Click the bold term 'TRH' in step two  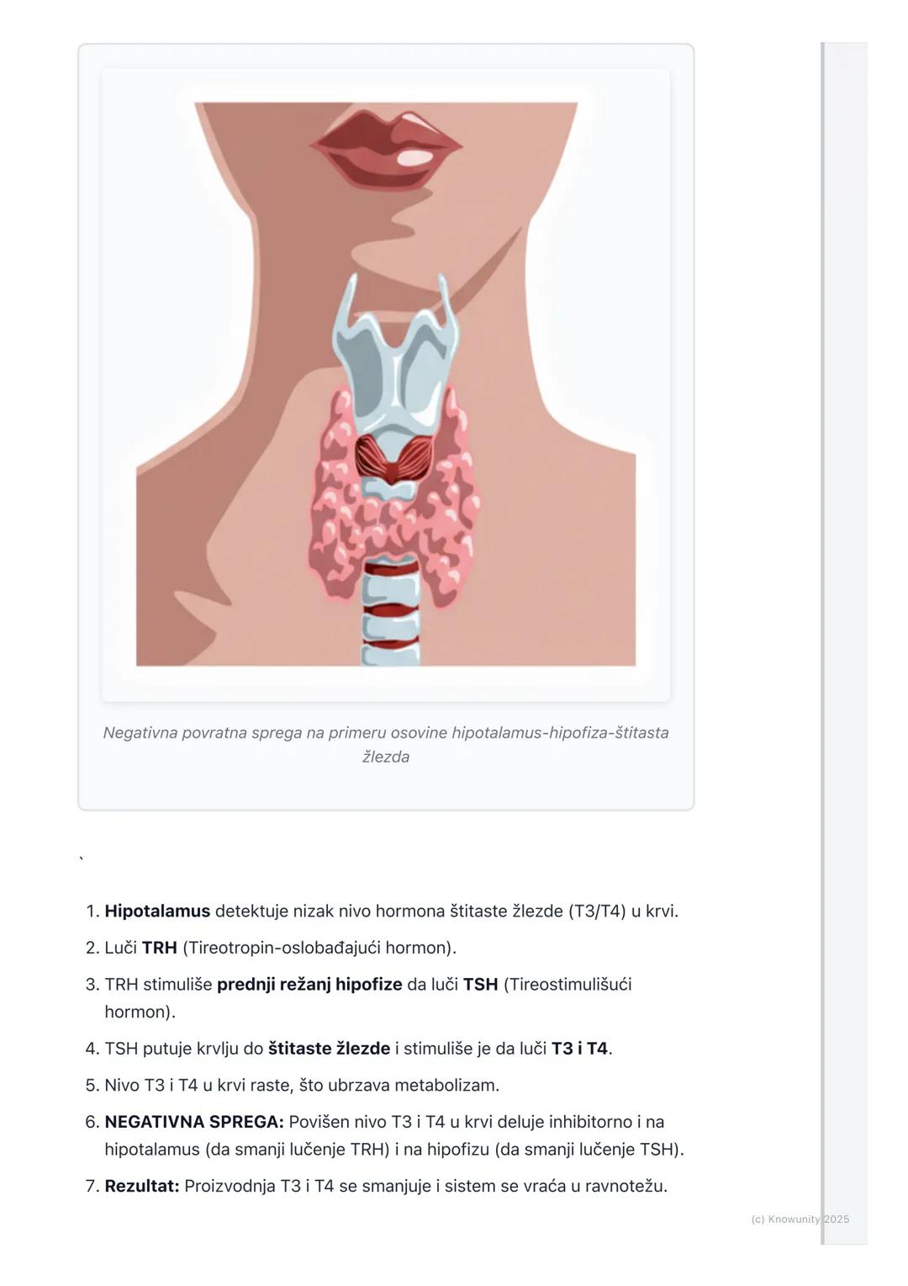(160, 948)
